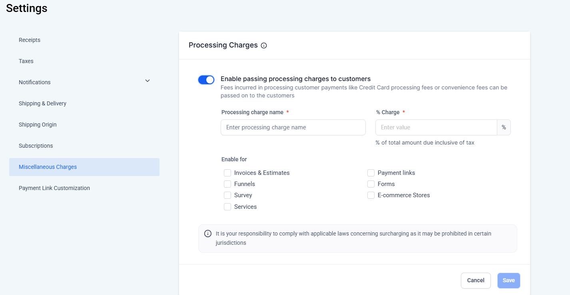Click the Save button
The image size is (570, 295).
(x=508, y=280)
